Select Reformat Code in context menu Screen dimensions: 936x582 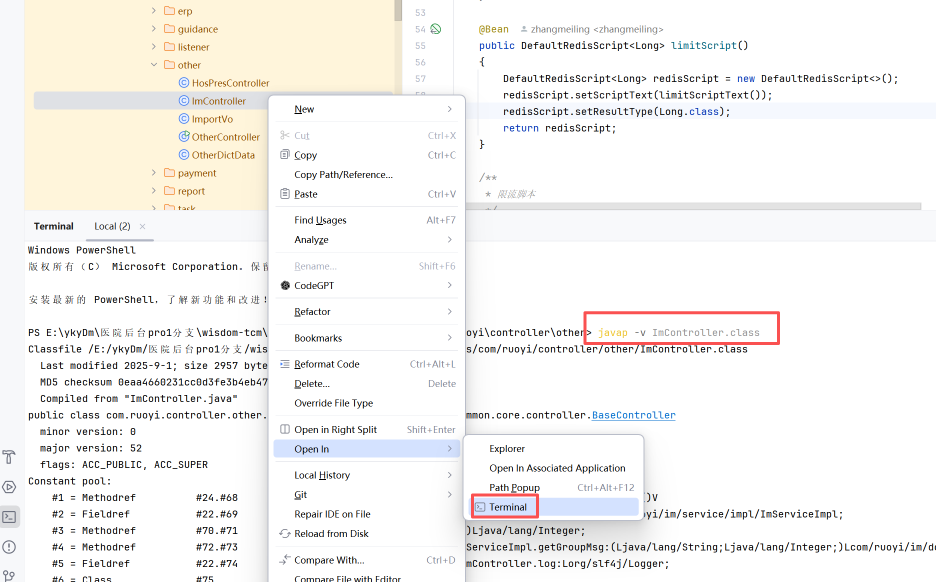pos(326,364)
